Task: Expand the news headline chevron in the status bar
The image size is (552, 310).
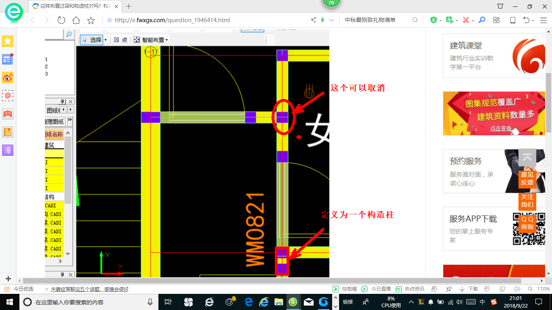Action: pos(47,289)
